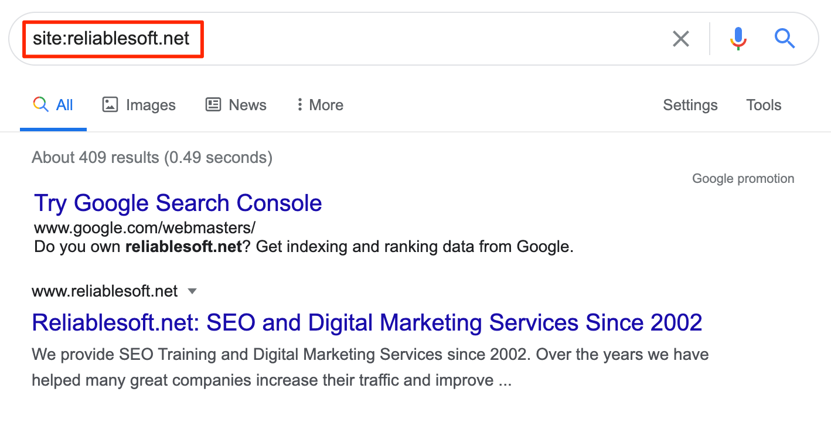Click the www.google.com/webmasters/ URL
This screenshot has width=831, height=422.
click(x=145, y=227)
